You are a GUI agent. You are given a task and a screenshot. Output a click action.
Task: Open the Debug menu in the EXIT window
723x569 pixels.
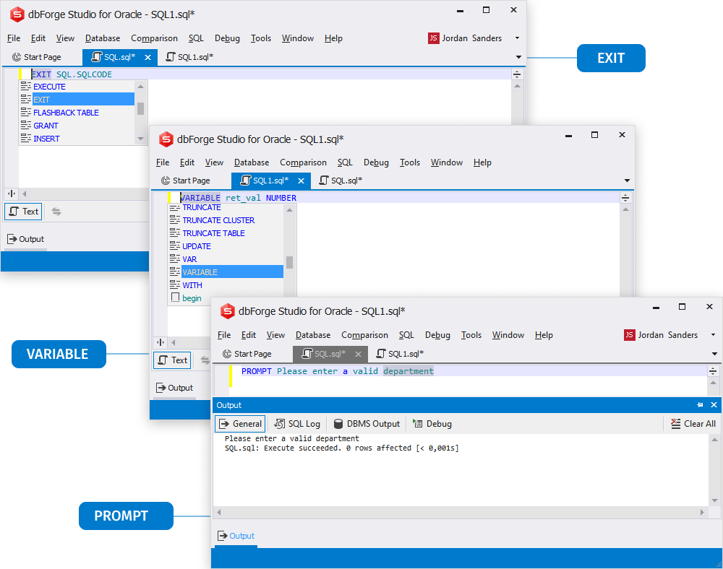tap(227, 38)
